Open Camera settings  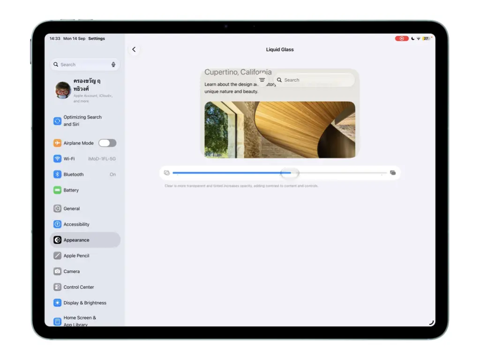click(85, 271)
